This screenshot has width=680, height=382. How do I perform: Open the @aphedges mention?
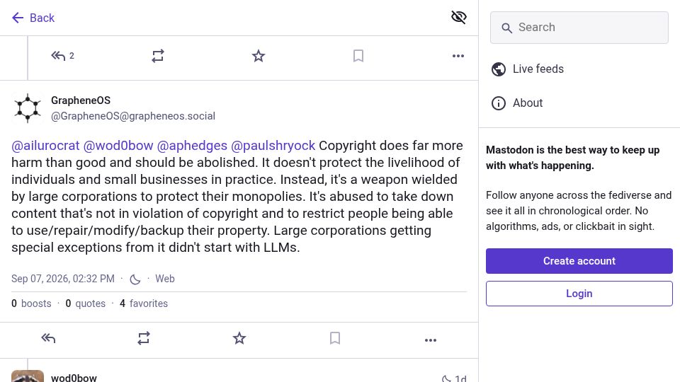click(x=192, y=146)
